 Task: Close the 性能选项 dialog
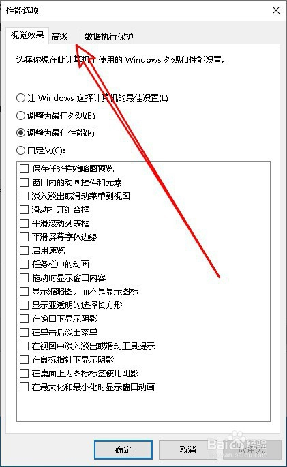point(276,10)
